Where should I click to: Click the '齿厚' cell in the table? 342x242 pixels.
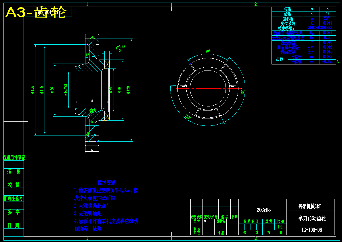tap(280, 59)
